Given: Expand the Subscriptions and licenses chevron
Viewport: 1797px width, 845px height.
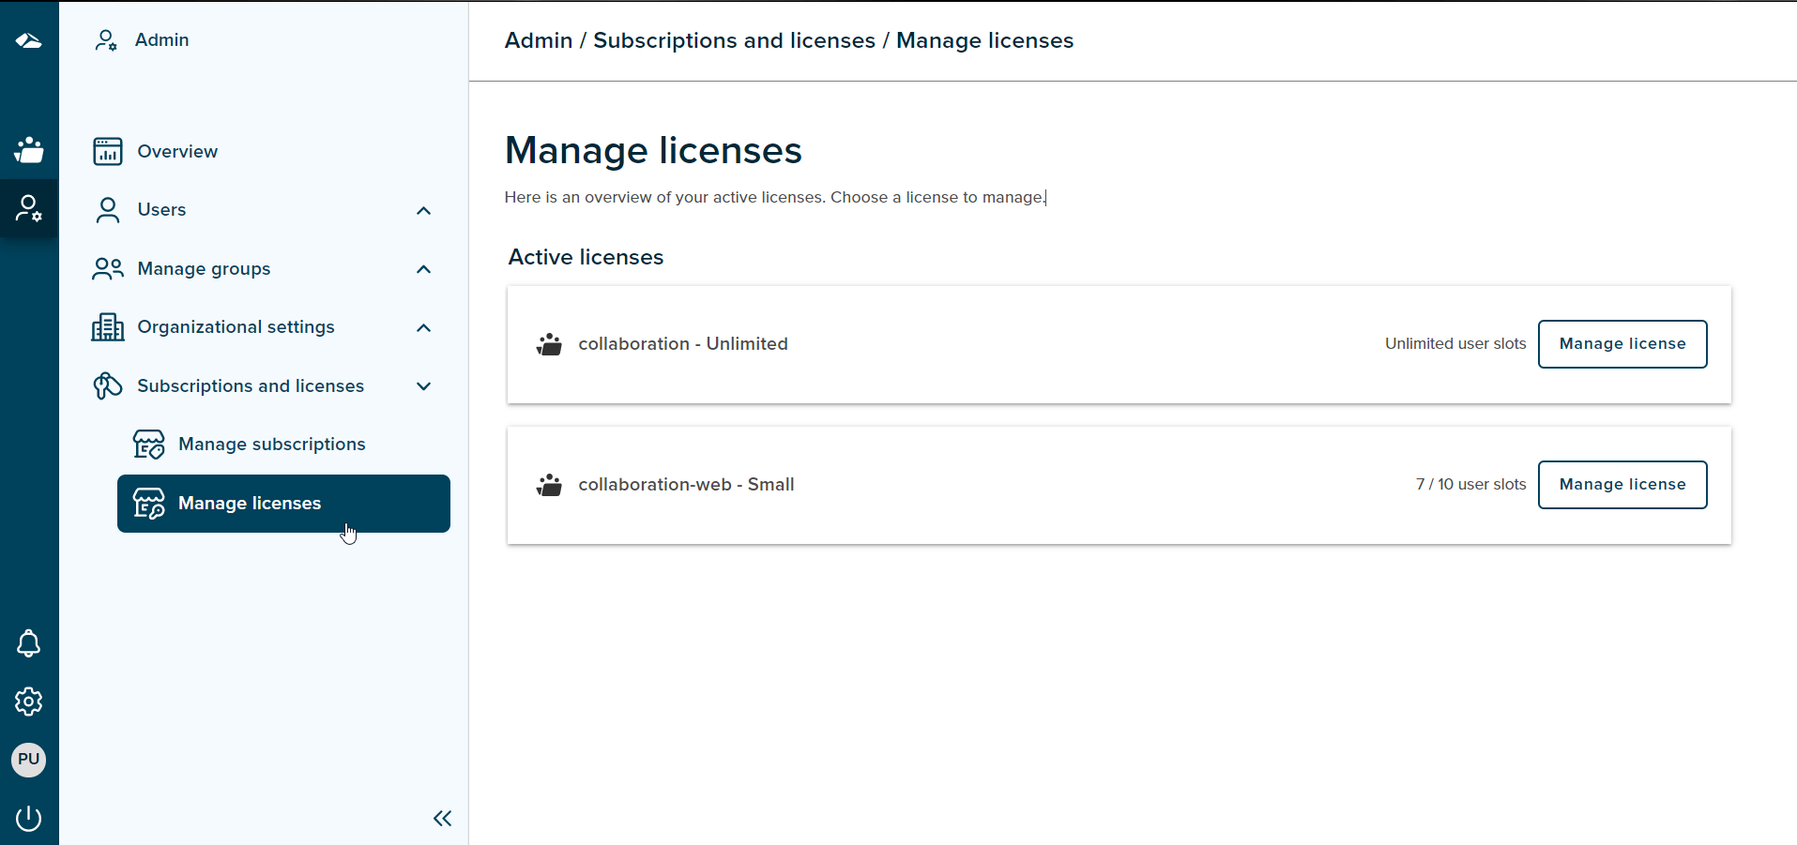Looking at the screenshot, I should [x=423, y=385].
